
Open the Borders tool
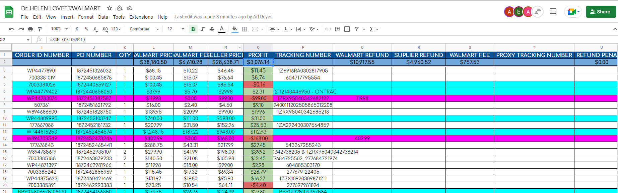point(245,29)
